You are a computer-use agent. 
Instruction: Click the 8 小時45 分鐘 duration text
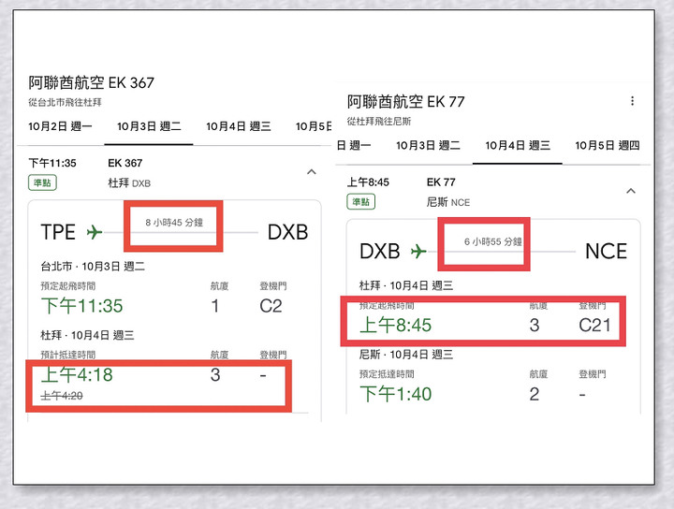click(174, 223)
